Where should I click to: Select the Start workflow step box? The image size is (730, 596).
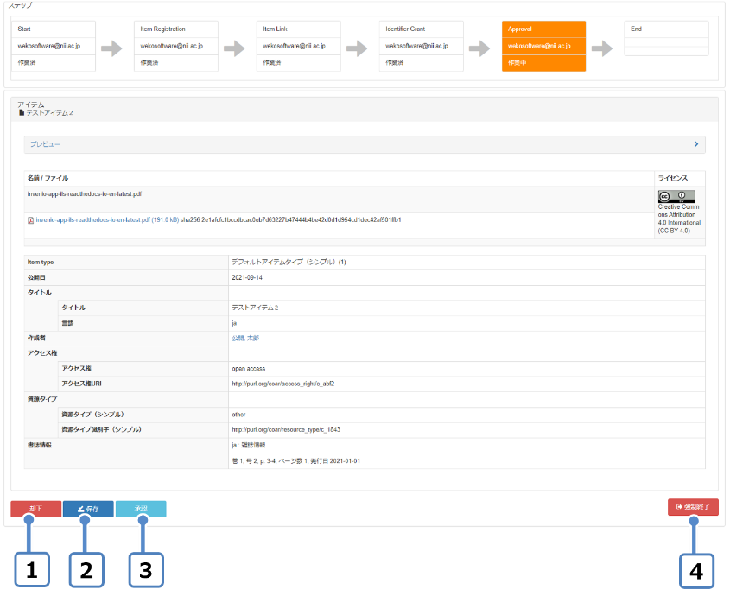tap(54, 46)
